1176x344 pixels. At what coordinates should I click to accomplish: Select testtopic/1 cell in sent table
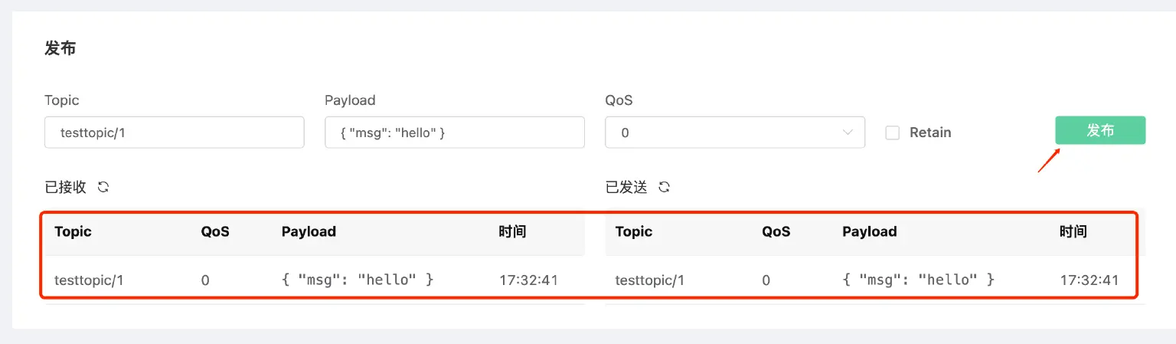pos(650,280)
